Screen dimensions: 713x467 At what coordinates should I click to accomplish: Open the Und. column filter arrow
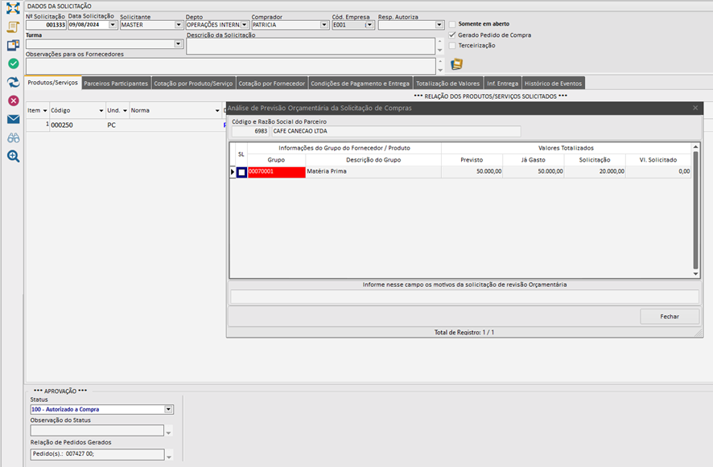pyautogui.click(x=125, y=110)
